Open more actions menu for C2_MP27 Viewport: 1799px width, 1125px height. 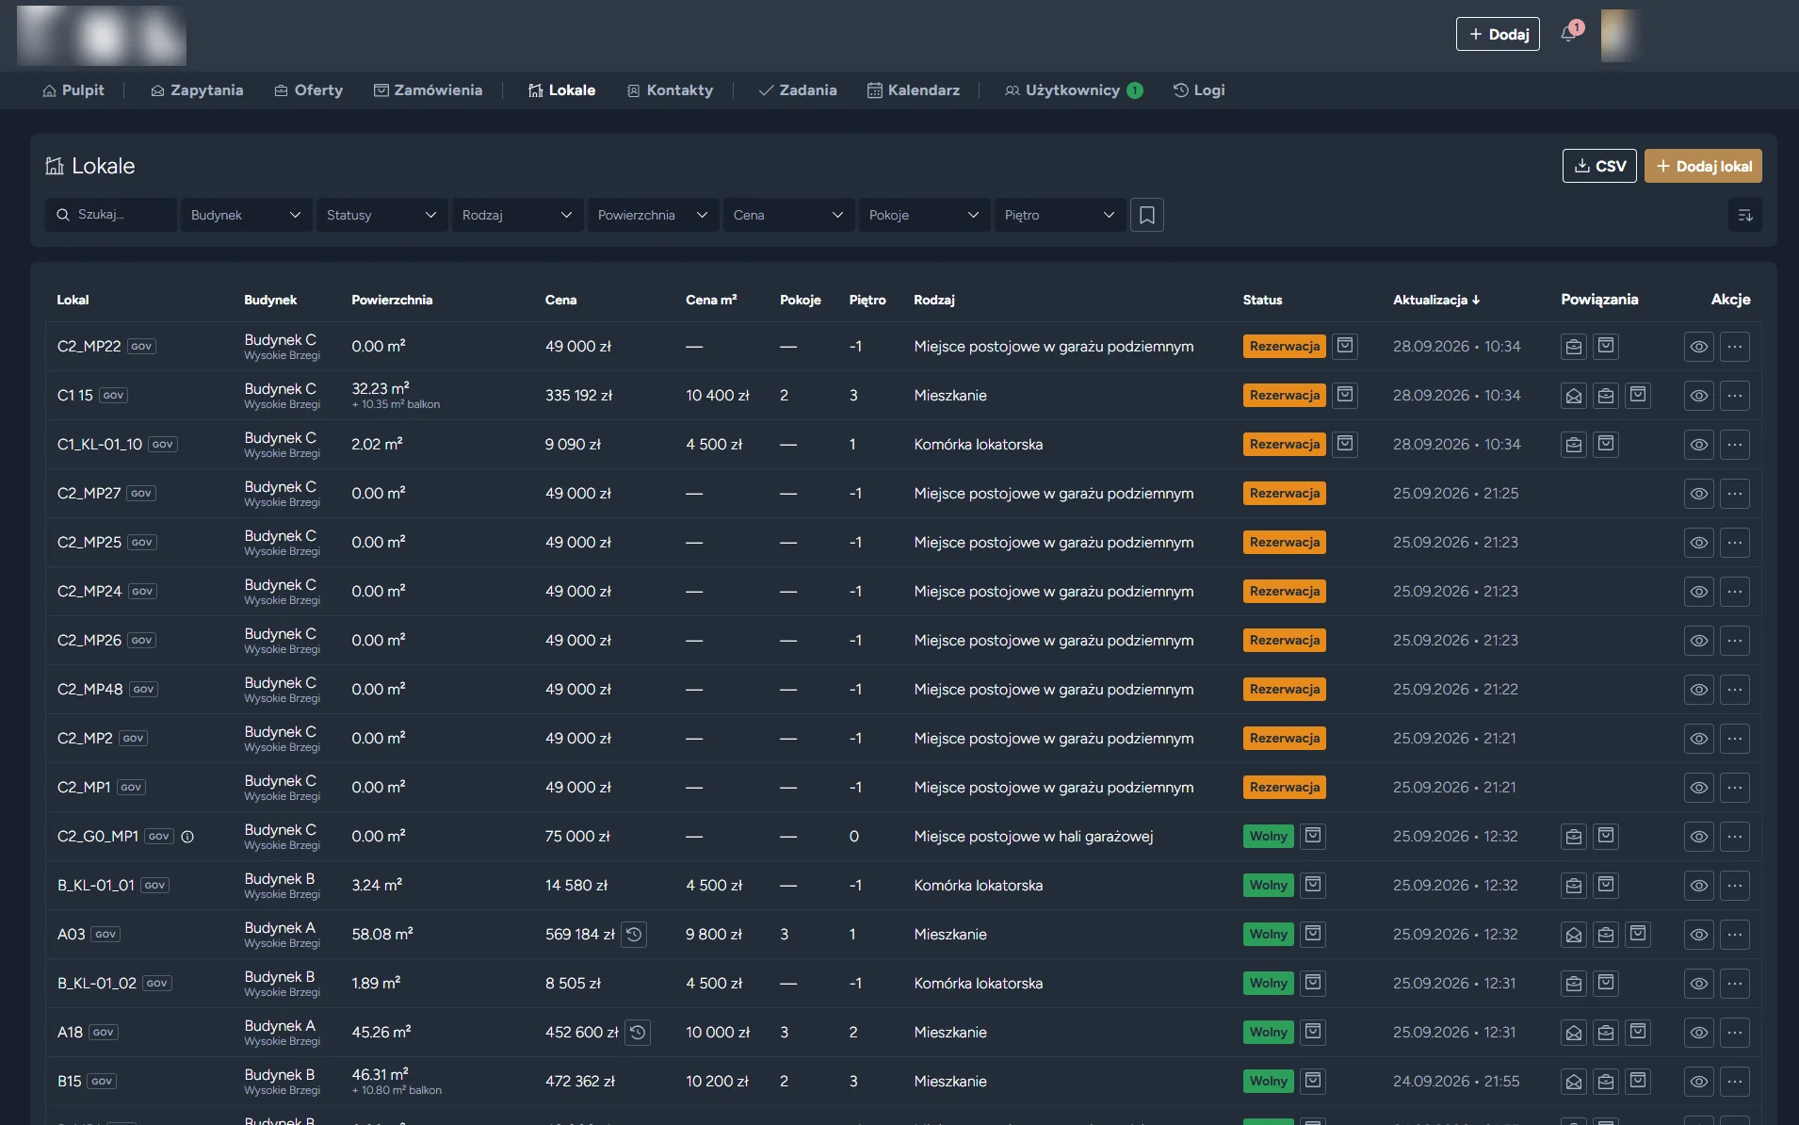pos(1735,494)
